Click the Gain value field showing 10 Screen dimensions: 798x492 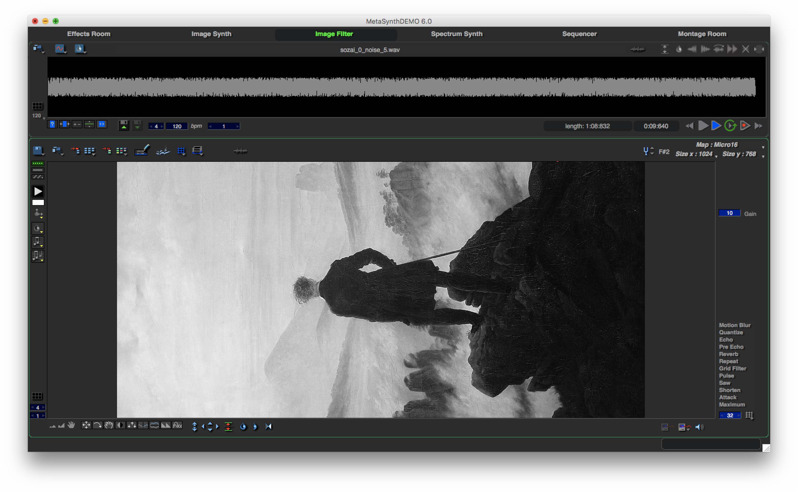(729, 213)
